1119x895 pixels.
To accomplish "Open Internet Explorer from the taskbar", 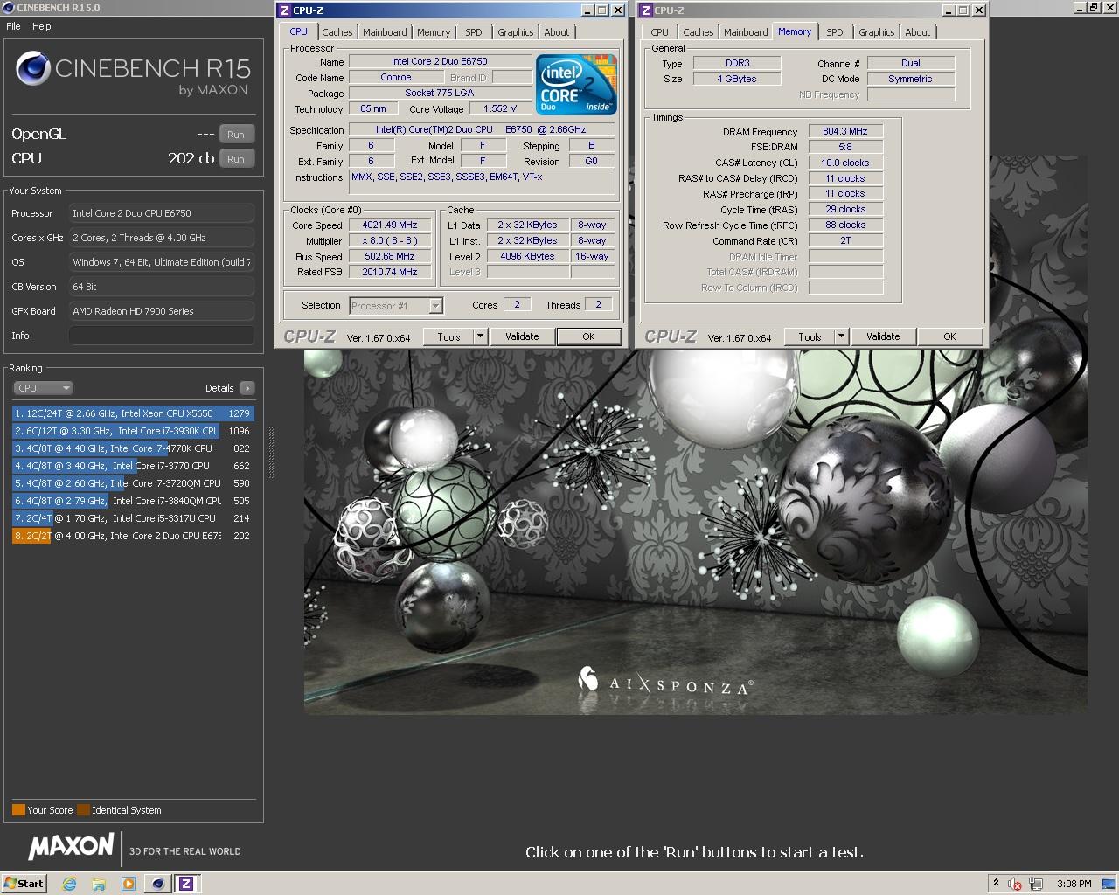I will 69,883.
